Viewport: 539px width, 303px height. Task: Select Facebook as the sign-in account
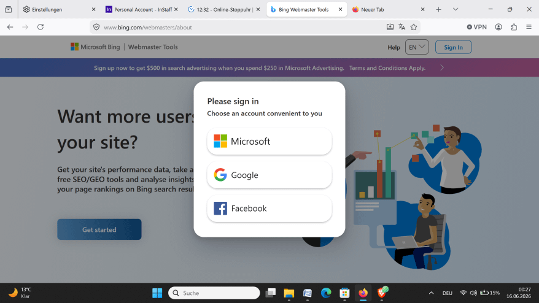coord(269,208)
